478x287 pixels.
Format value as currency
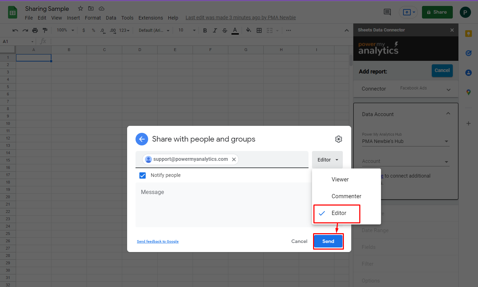(x=83, y=30)
